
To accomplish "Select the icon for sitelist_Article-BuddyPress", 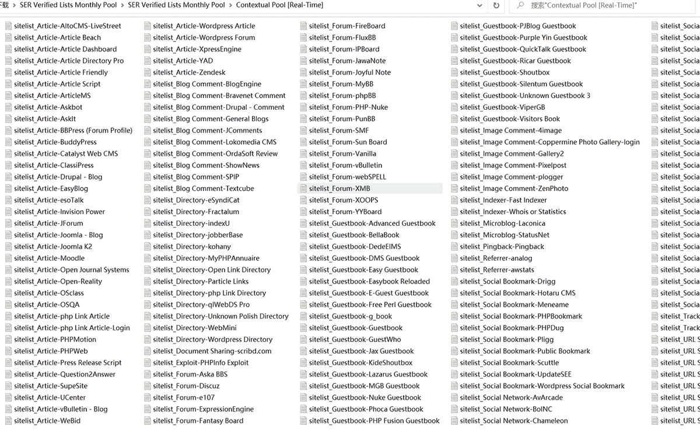I will click(8, 142).
